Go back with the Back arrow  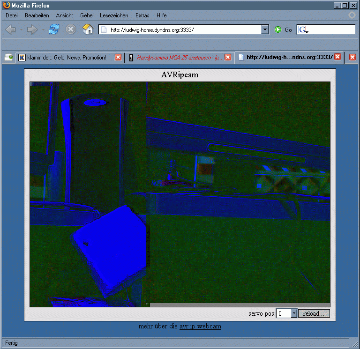[10, 30]
